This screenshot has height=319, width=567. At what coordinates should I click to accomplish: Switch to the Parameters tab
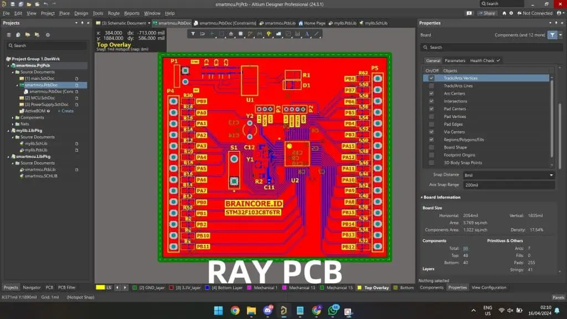click(455, 60)
